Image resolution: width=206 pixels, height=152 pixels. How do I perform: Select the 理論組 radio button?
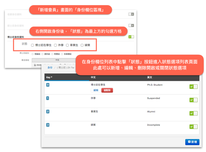click(33, 54)
